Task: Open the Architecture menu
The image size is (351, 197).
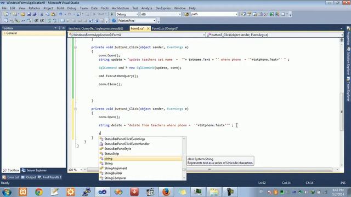Action: pos(120,8)
